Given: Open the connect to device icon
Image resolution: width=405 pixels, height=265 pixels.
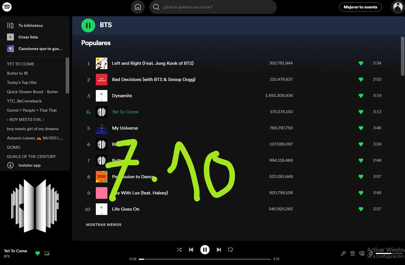Looking at the screenshot, I should pos(362,254).
